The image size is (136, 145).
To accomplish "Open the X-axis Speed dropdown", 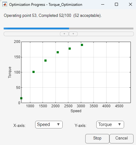I will [49, 124].
